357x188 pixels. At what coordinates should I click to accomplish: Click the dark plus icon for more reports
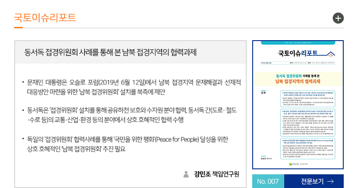coord(338,18)
